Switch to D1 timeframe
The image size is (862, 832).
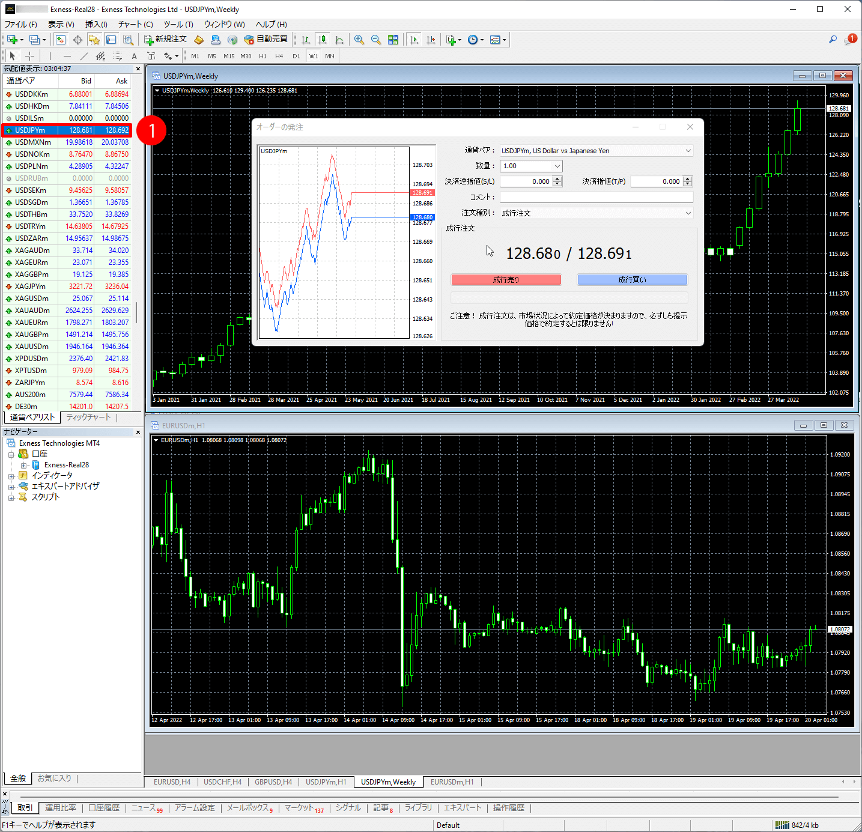pyautogui.click(x=296, y=56)
